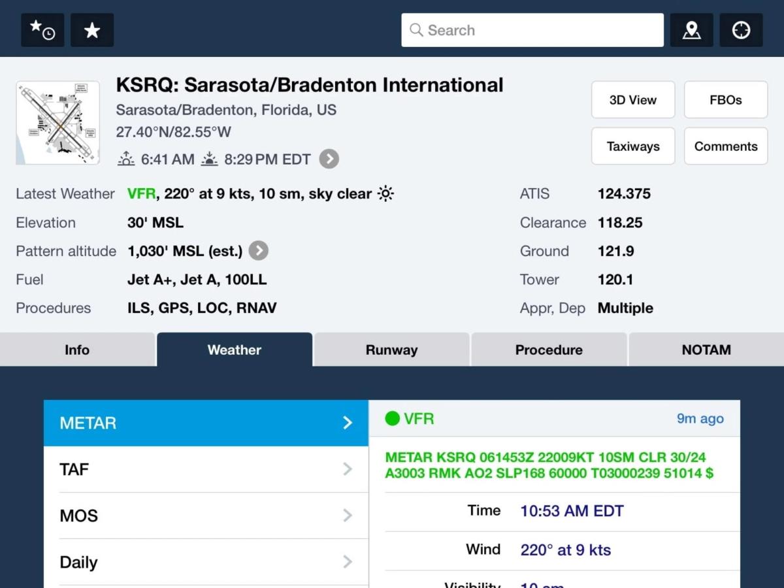Select the Weather tab
This screenshot has height=588, width=784.
pyautogui.click(x=235, y=350)
